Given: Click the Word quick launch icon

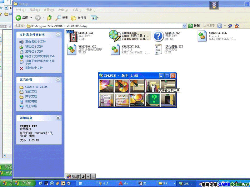Looking at the screenshot, I should coord(46,183).
